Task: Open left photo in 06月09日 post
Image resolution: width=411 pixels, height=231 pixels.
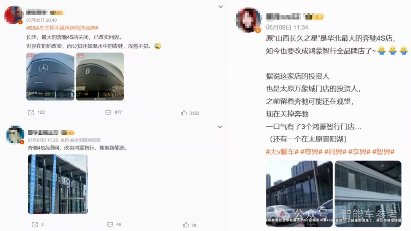Action: [x=299, y=194]
